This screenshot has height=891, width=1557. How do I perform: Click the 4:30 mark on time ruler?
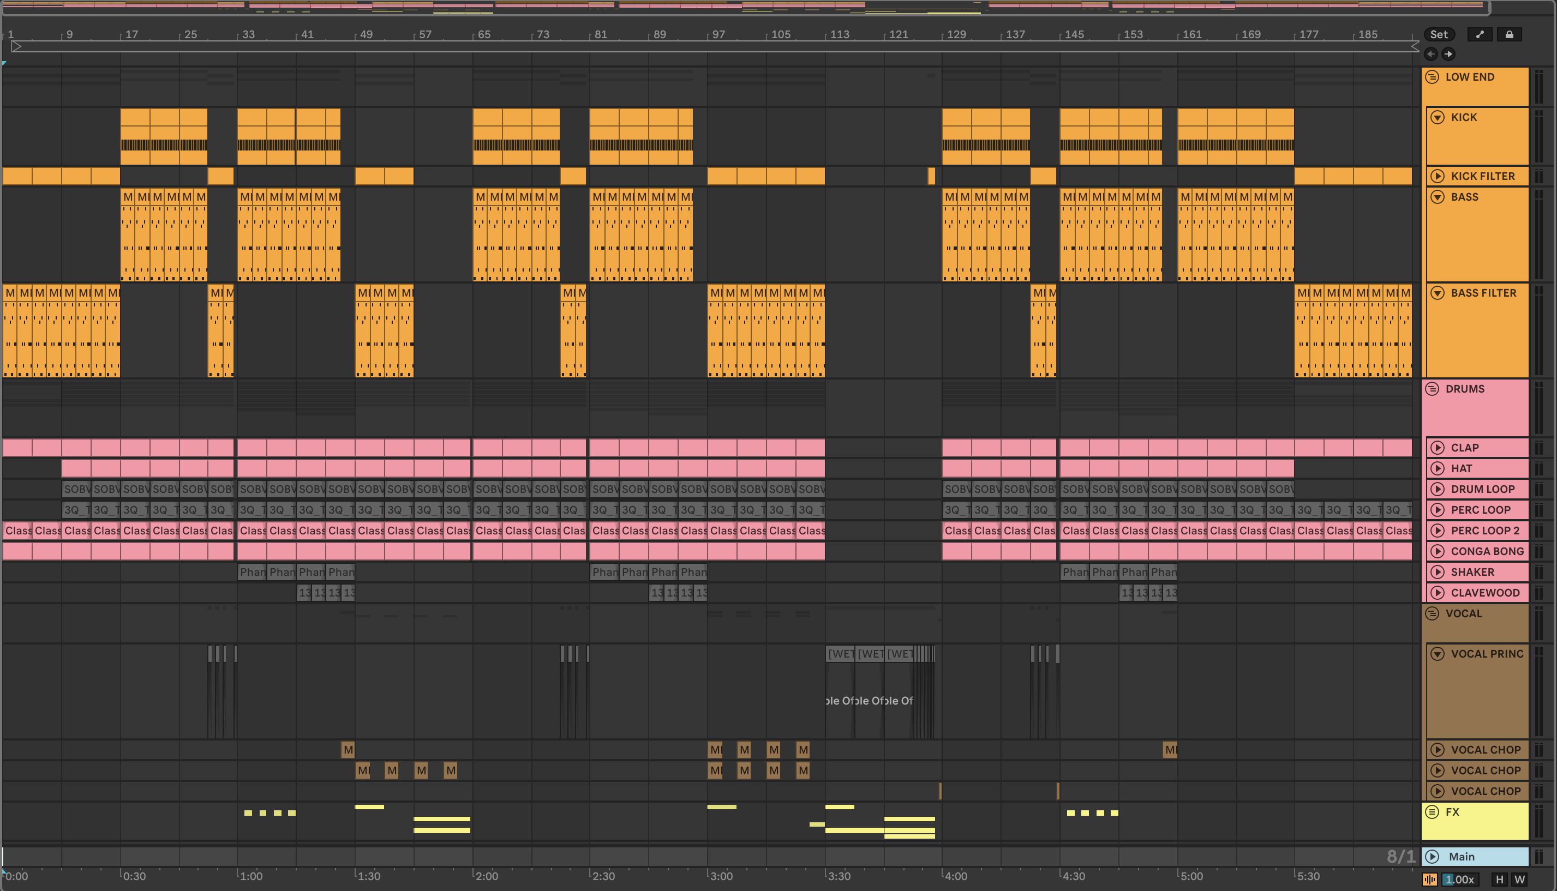pyautogui.click(x=1073, y=876)
